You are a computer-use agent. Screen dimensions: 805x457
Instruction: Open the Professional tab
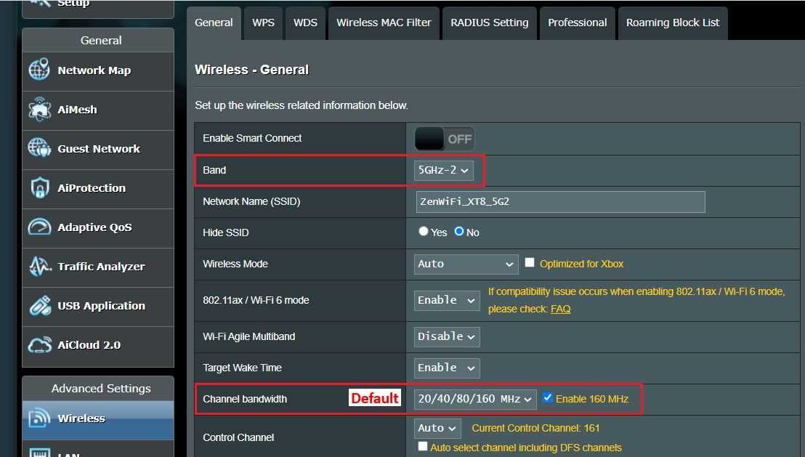point(577,23)
